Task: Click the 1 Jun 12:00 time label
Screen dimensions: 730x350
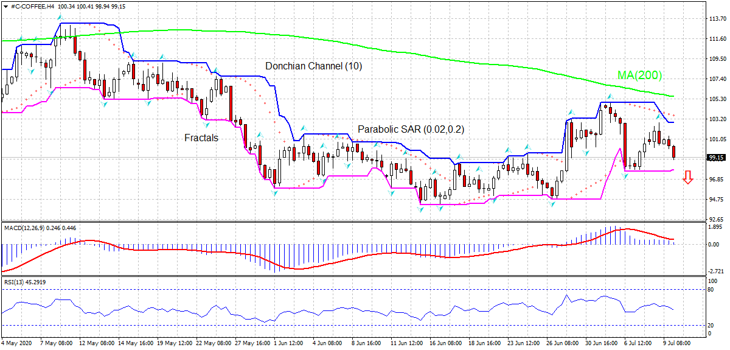Action: pyautogui.click(x=288, y=344)
